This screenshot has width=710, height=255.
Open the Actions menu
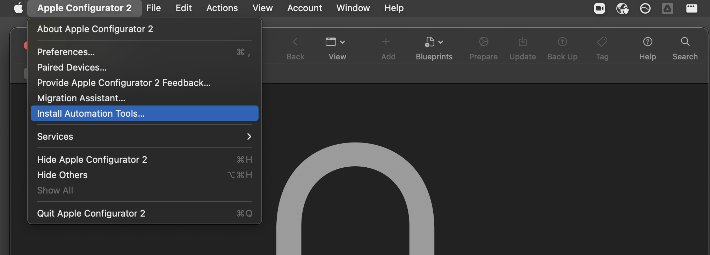tap(222, 8)
